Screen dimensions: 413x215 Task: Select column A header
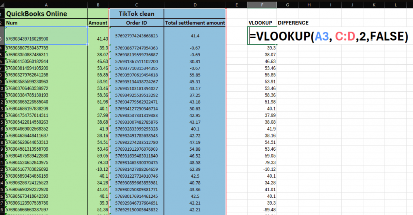click(x=46, y=4)
